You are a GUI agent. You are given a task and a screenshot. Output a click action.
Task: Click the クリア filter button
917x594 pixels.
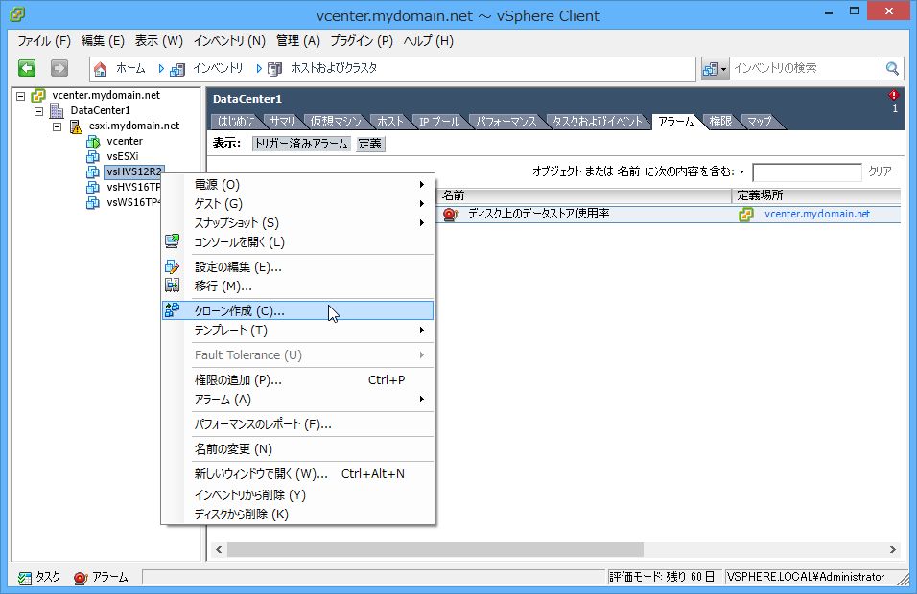pyautogui.click(x=880, y=171)
